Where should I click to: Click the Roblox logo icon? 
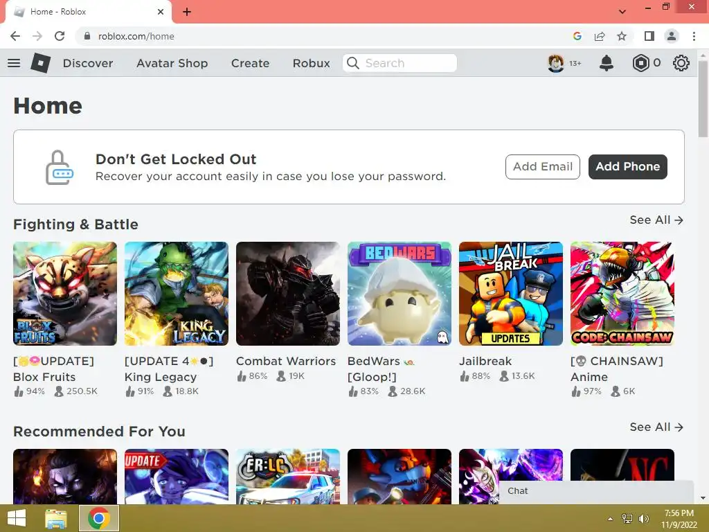tap(40, 63)
